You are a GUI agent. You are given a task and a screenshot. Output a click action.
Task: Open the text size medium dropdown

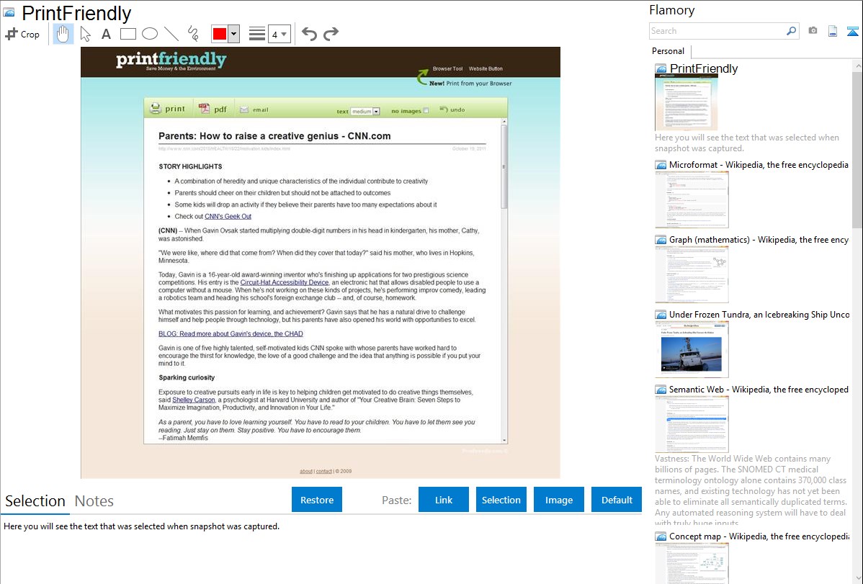coord(365,111)
